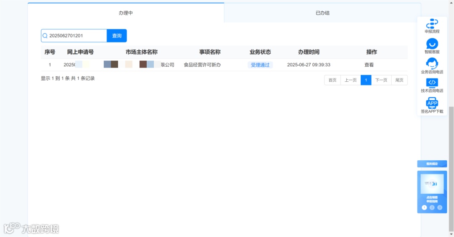
Task: Click the 技术咨询电话 code icon
Action: click(432, 83)
